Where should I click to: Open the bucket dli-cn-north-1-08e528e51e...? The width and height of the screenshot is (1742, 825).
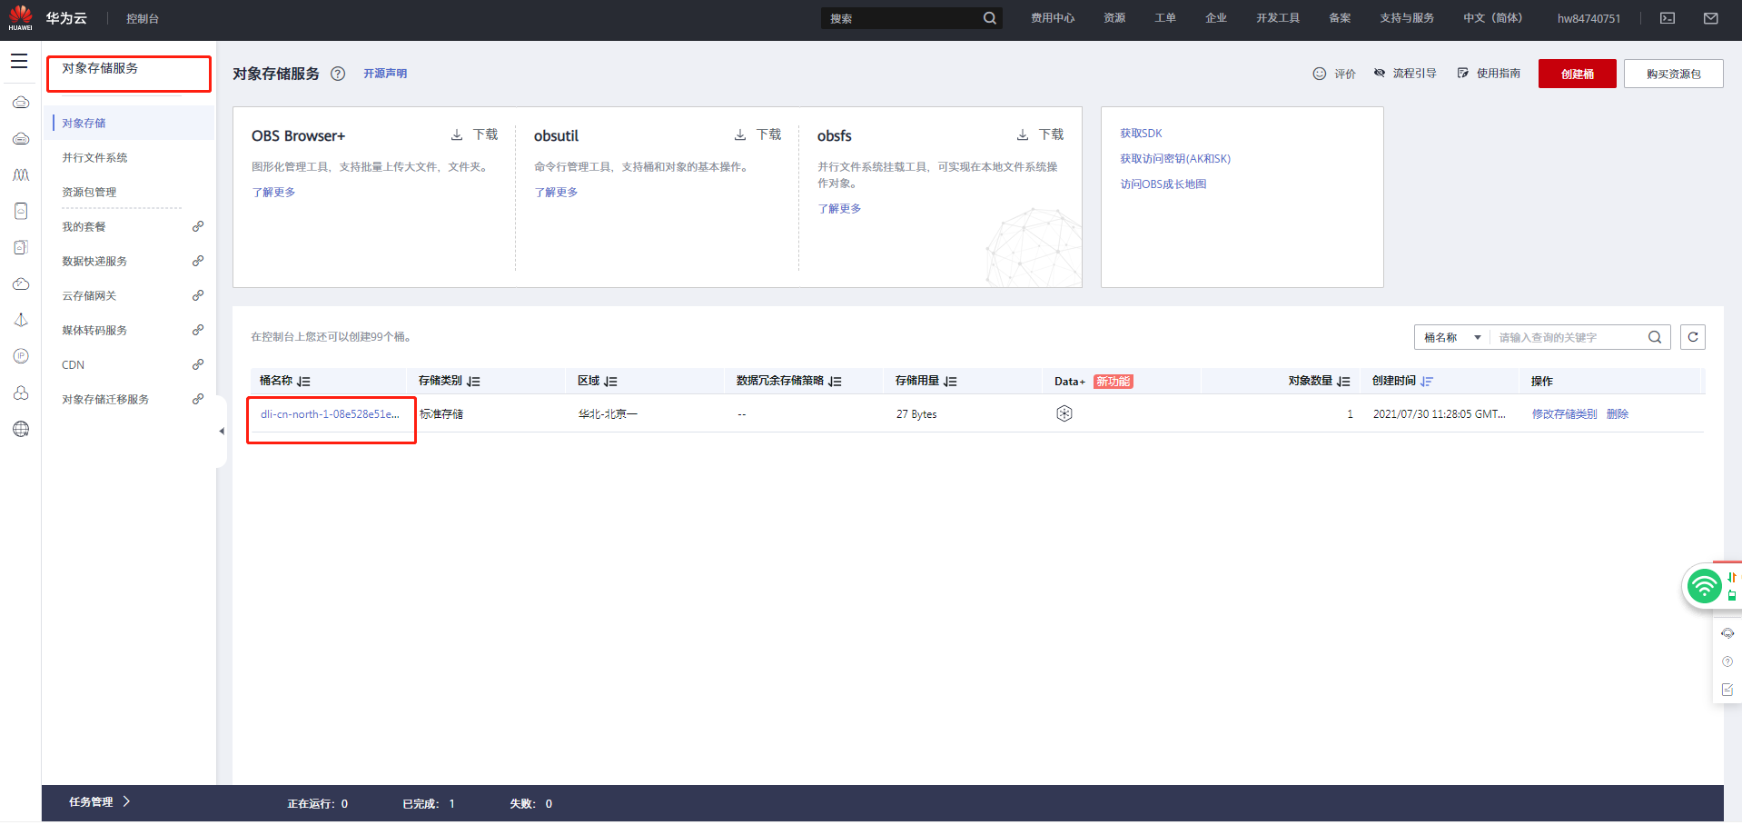[x=330, y=414]
